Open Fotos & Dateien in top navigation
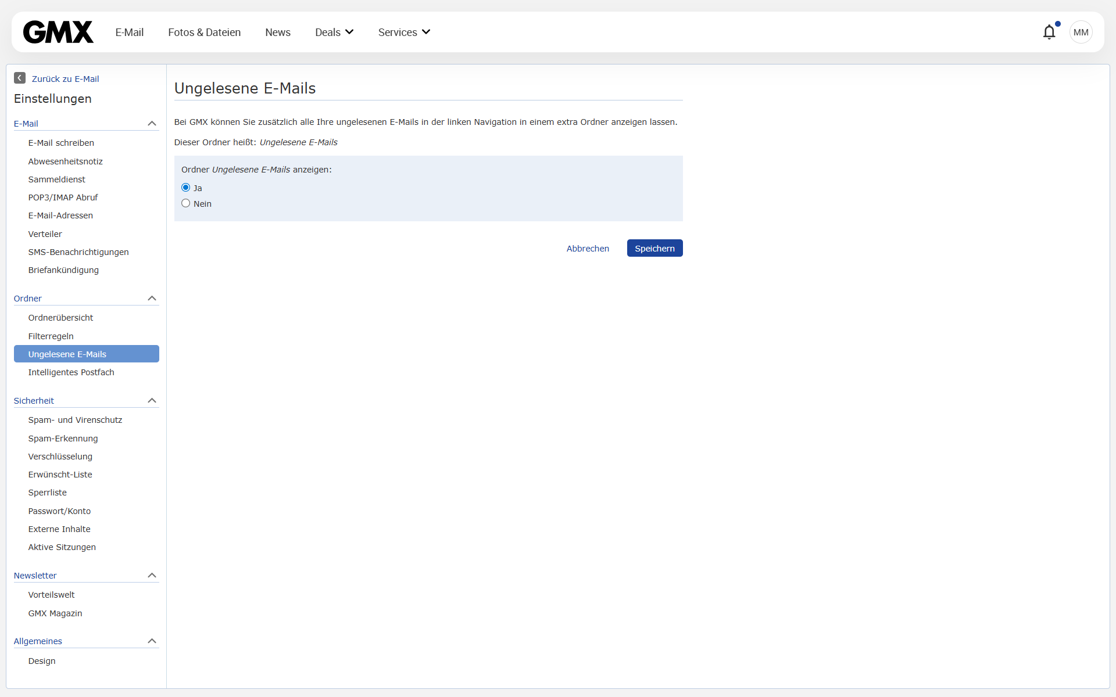Image resolution: width=1116 pixels, height=697 pixels. pyautogui.click(x=204, y=32)
